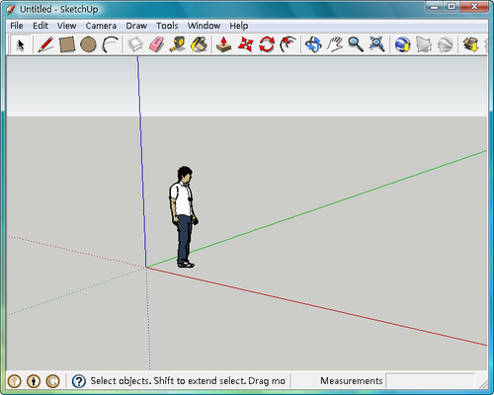Open the Help menu

pyautogui.click(x=239, y=26)
